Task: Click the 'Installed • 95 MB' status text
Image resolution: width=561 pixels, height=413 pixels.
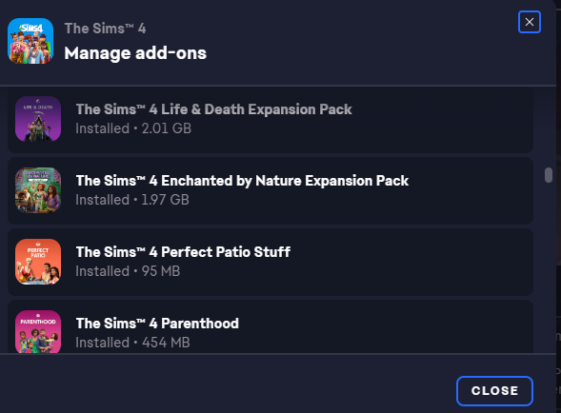Action: (128, 271)
